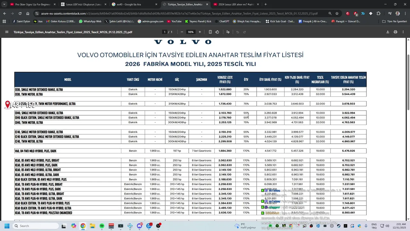This screenshot has width=410, height=231.
Task: Click the price 2.294.320
Action: [x=348, y=90]
